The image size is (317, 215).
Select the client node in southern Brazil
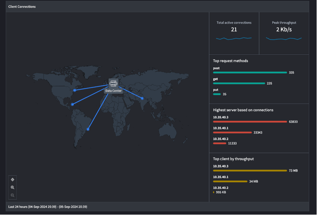88,129
